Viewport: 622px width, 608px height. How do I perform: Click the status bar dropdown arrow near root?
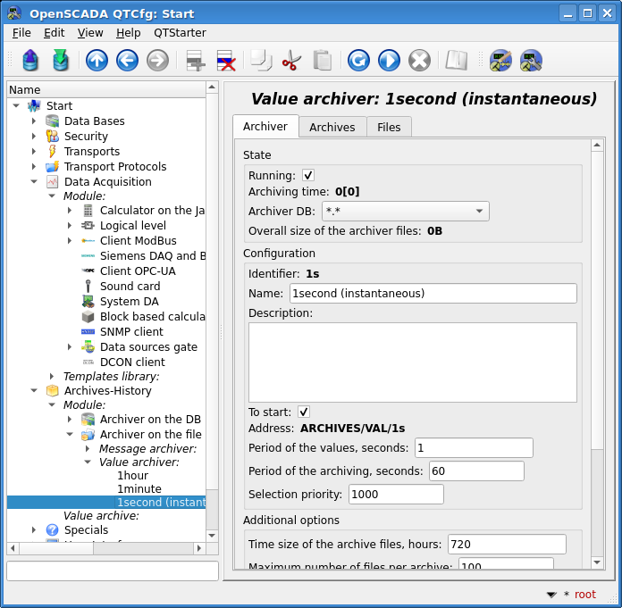[551, 594]
